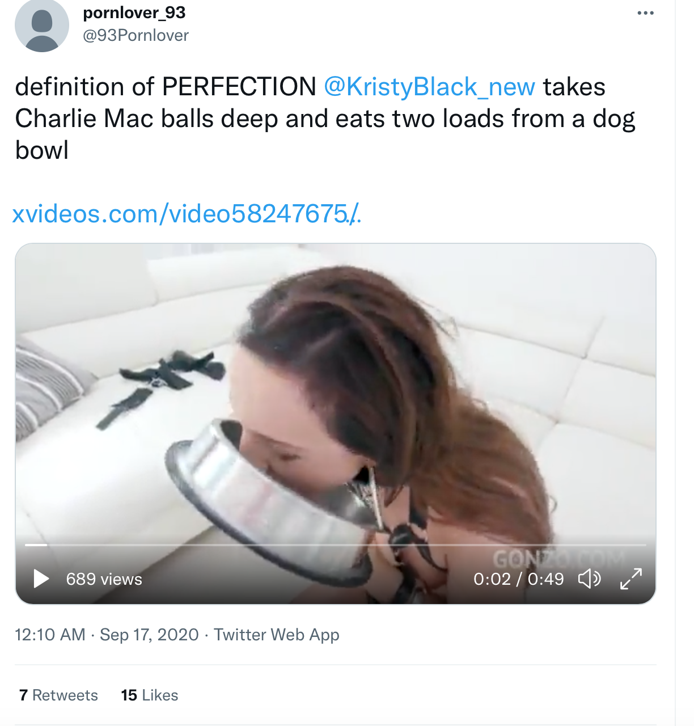Click the author's gray profile avatar

click(41, 26)
